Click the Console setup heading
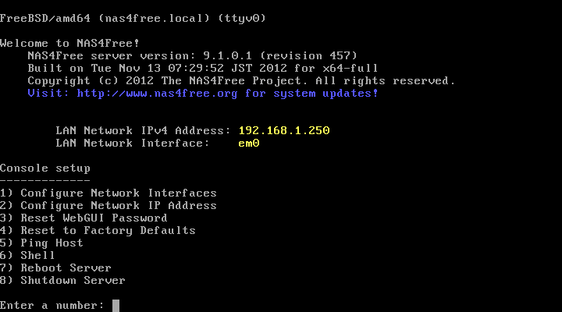This screenshot has width=562, height=312. click(x=45, y=168)
